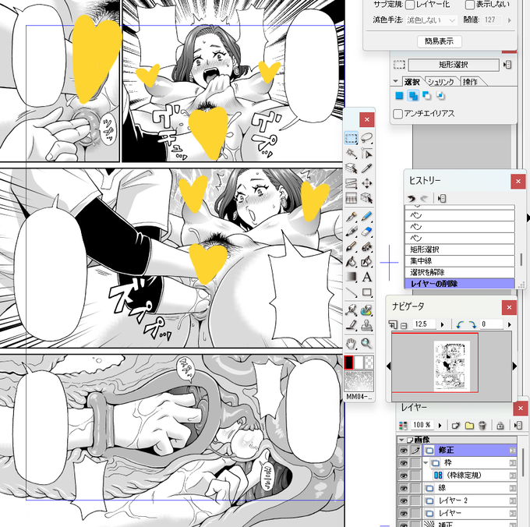Viewport: 530px width, 527px height.
Task: Click the 矩形選択 tool name button
Action: point(454,65)
